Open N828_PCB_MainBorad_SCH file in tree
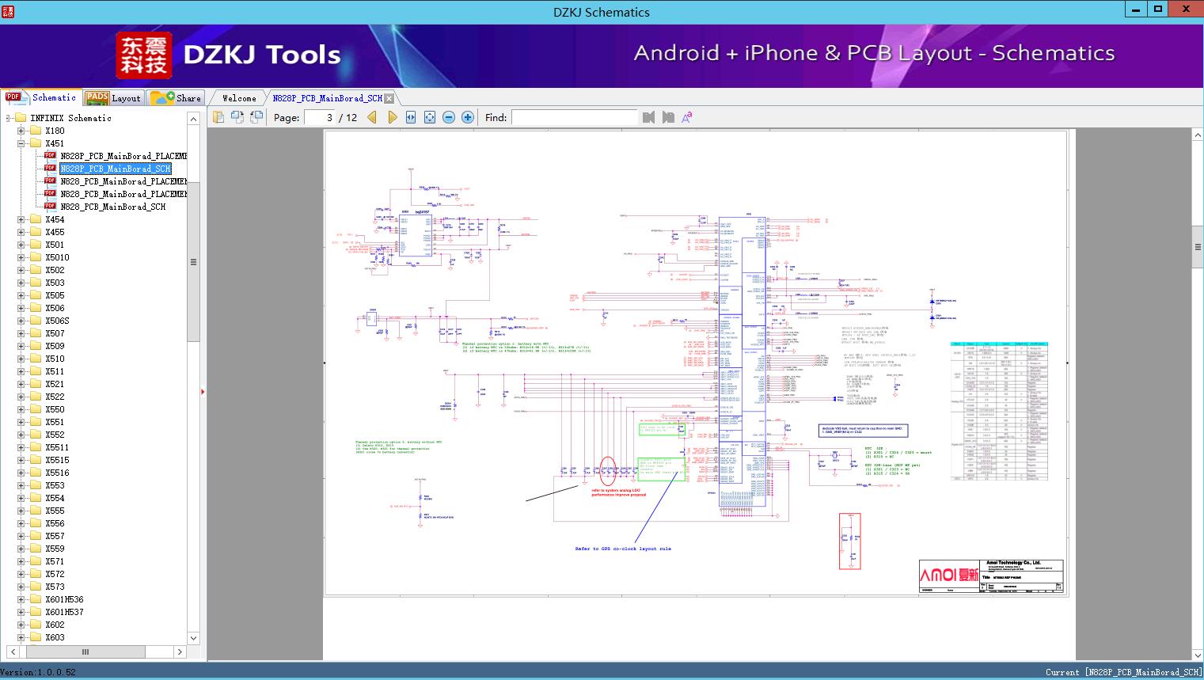 coord(112,207)
